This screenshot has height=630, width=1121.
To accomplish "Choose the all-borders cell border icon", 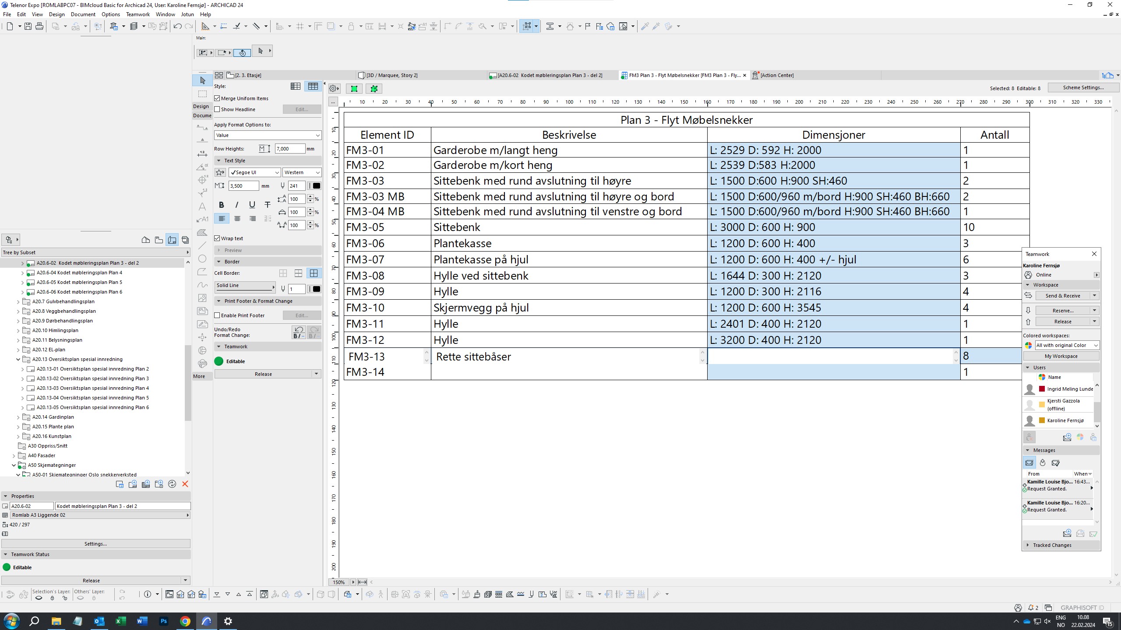I will 314,273.
